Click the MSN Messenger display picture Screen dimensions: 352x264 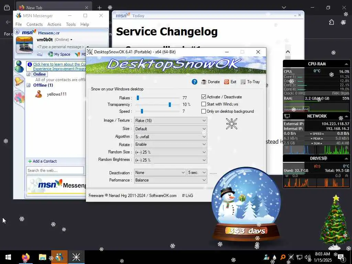point(24,45)
